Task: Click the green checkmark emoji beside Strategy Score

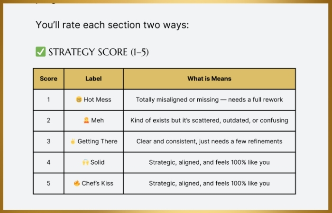Action: (x=40, y=52)
